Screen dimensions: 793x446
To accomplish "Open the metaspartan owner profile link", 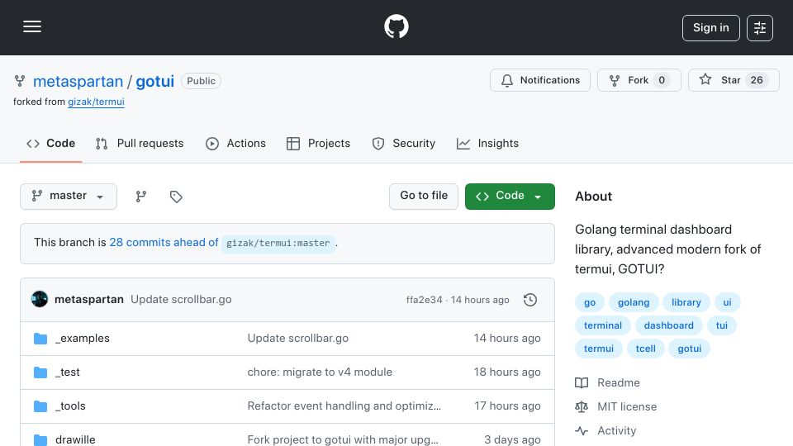I will pos(78,82).
